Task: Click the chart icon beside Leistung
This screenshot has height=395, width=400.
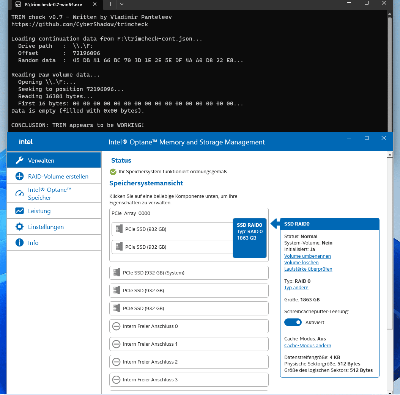Action: [20, 211]
